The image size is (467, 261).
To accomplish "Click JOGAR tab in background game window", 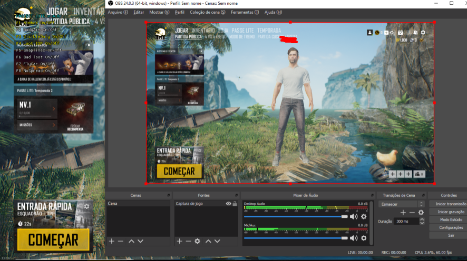I will [57, 12].
